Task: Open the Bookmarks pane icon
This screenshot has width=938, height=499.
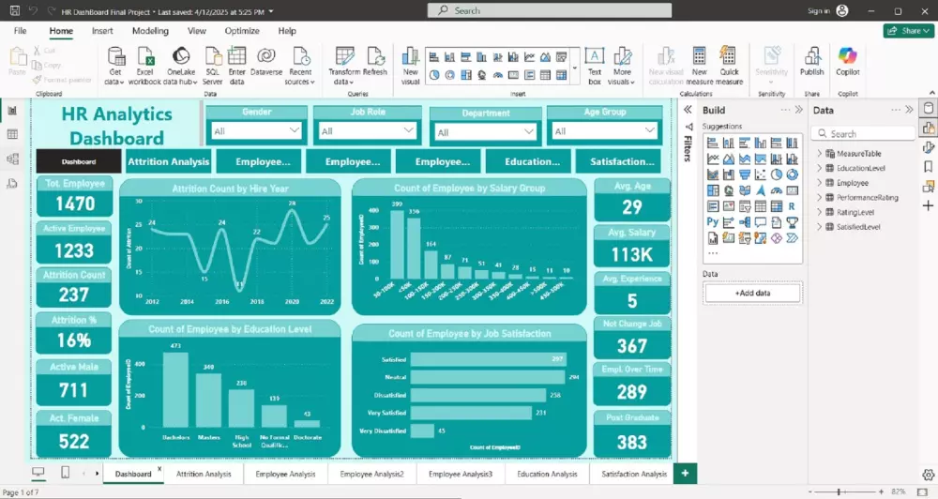Action: point(928,166)
